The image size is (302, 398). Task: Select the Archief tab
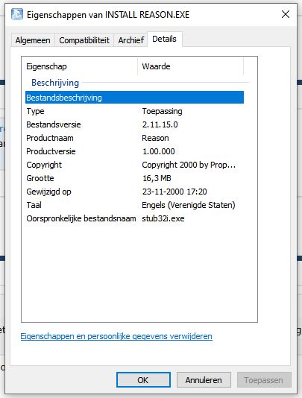(x=130, y=40)
